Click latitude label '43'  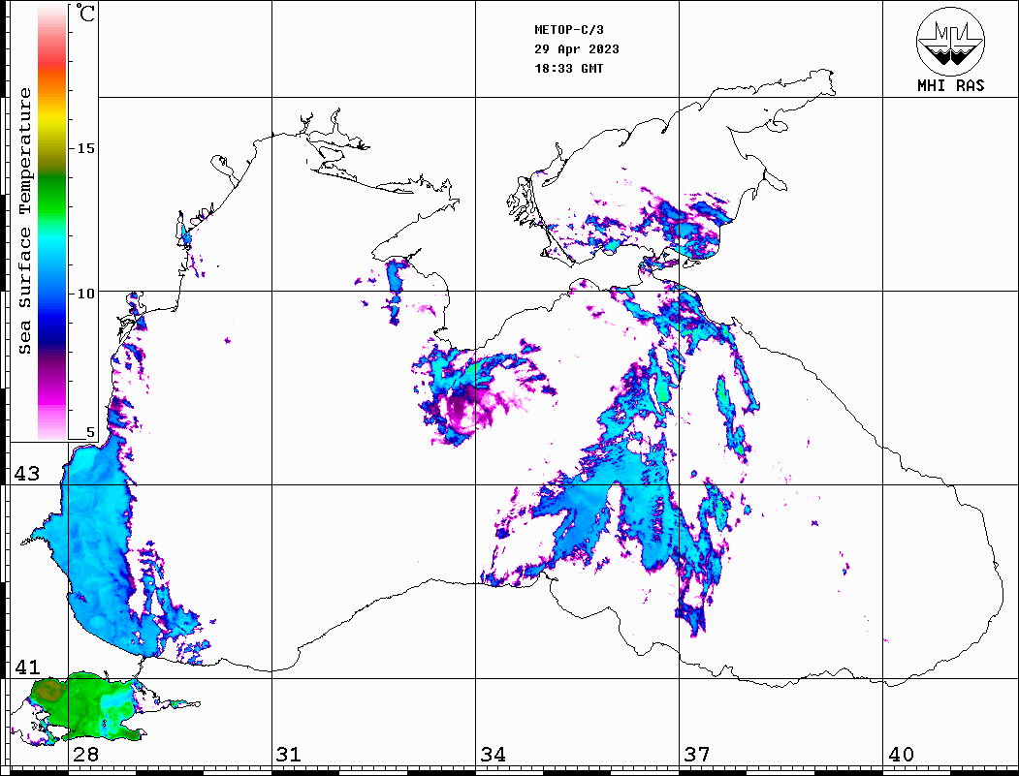pyautogui.click(x=27, y=474)
